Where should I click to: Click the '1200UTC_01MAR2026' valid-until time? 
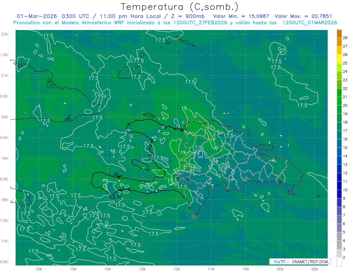click(309, 23)
